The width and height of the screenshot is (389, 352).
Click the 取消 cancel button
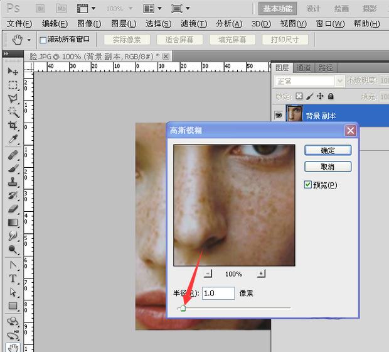(x=328, y=167)
